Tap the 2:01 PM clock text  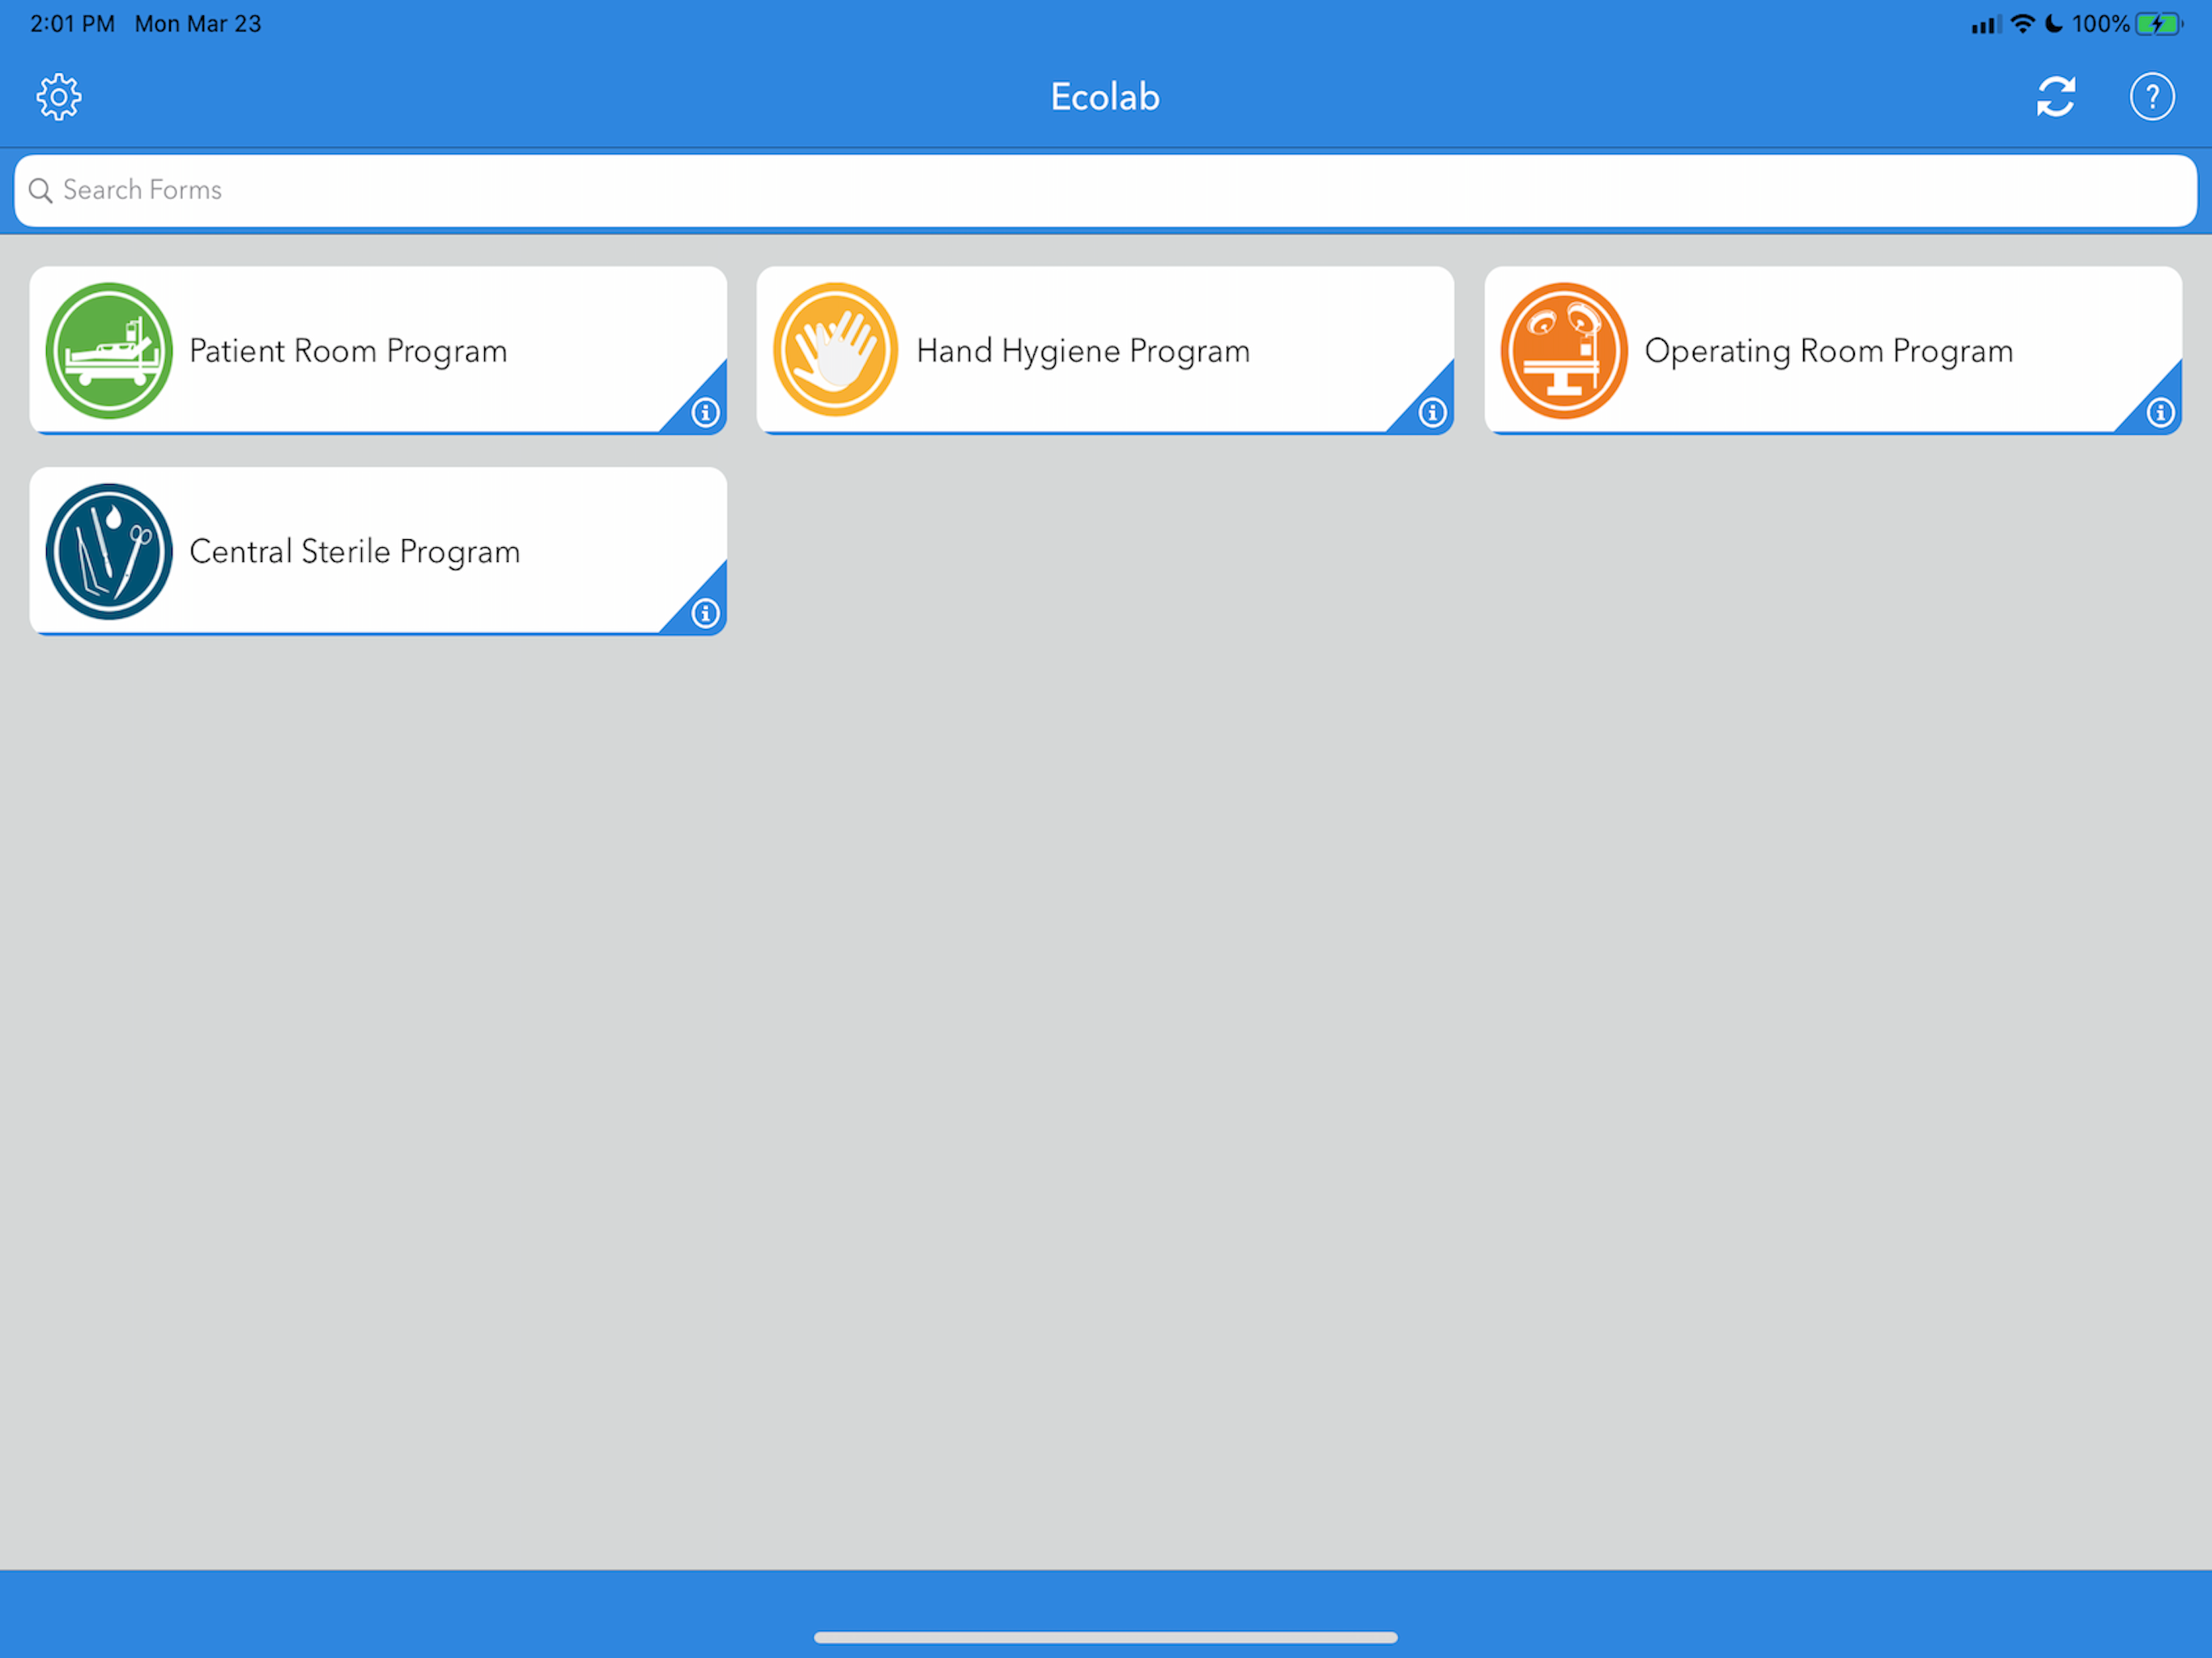point(72,24)
